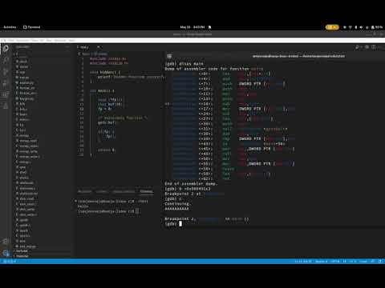This screenshot has height=288, width=385.
Task: Open the Terminal menu in the menu bar
Action: pos(60,40)
